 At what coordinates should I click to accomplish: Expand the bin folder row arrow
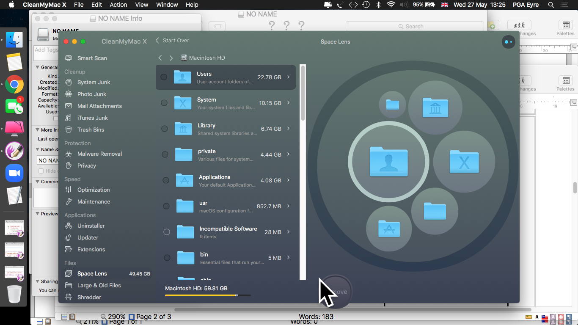pos(289,258)
